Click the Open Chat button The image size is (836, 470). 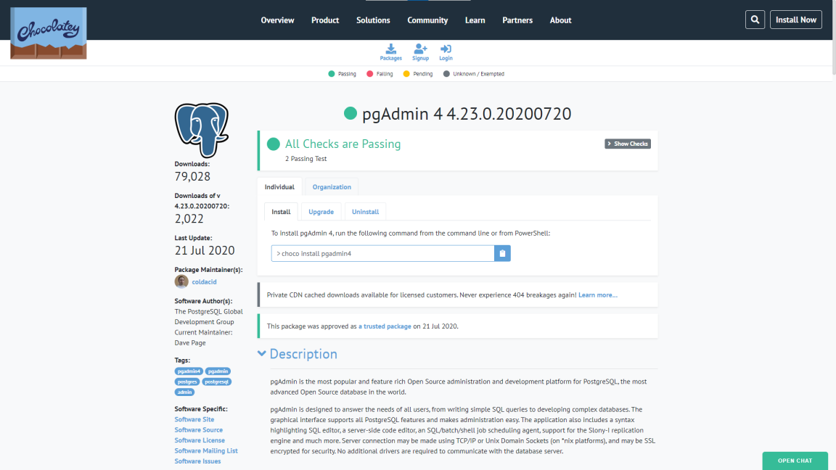pos(795,461)
